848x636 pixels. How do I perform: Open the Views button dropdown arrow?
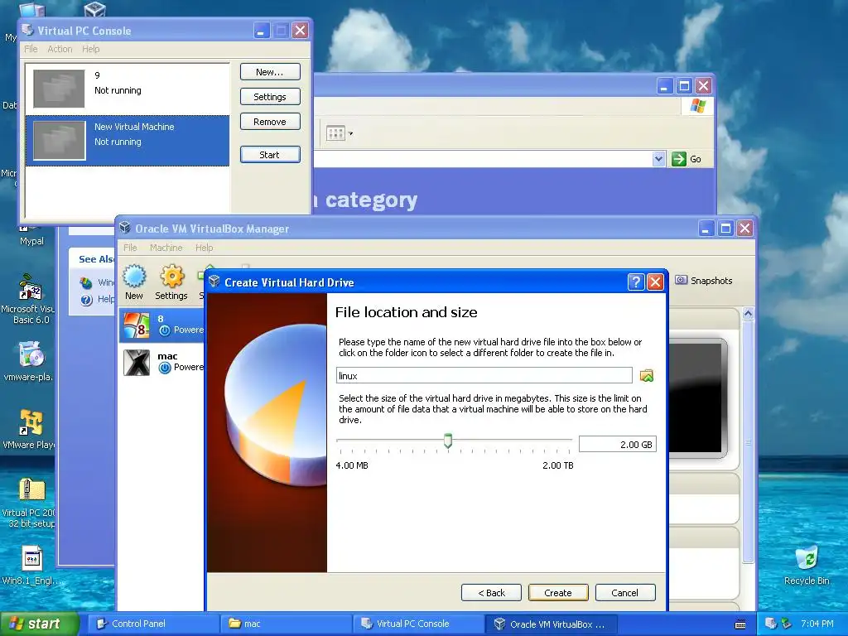pos(350,133)
